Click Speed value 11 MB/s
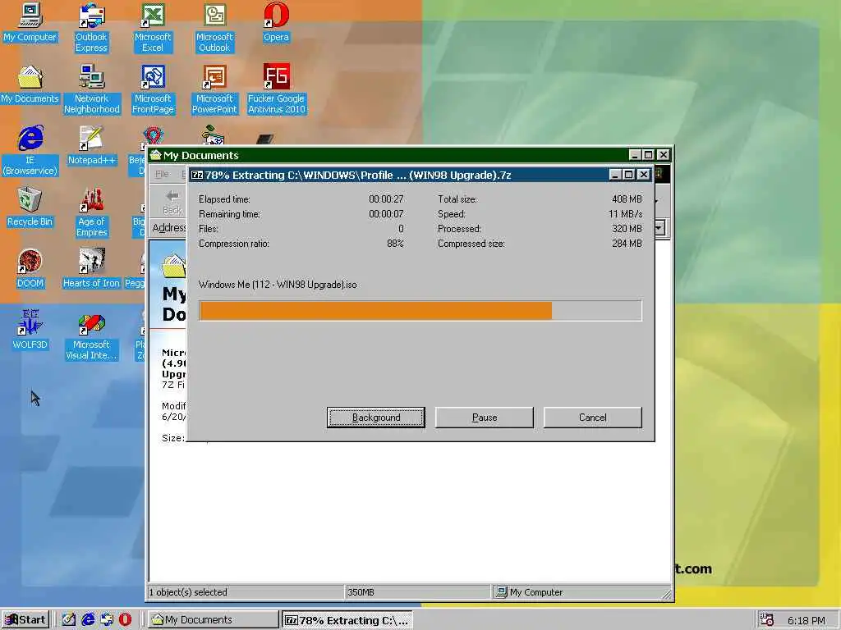Image resolution: width=841 pixels, height=630 pixels. 625,214
